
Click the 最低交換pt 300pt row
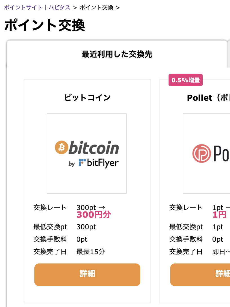[x=65, y=227]
